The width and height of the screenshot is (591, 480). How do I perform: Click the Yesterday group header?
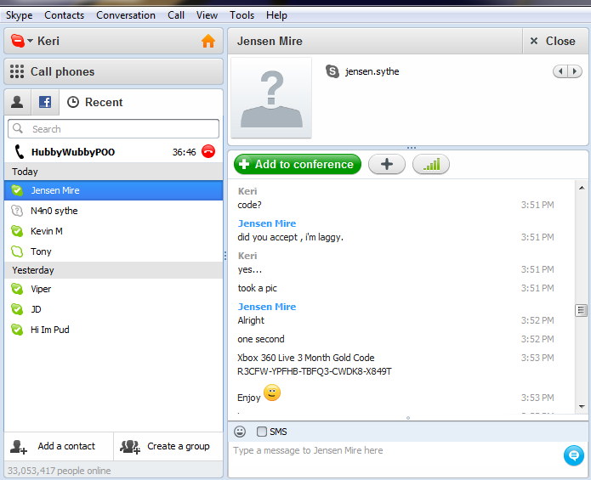coord(113,270)
